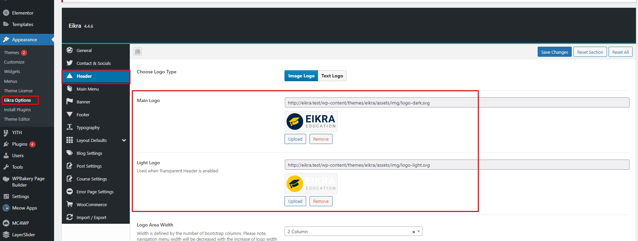Click the WPBakery Page Builder icon
The width and height of the screenshot is (638, 241).
[6, 179]
